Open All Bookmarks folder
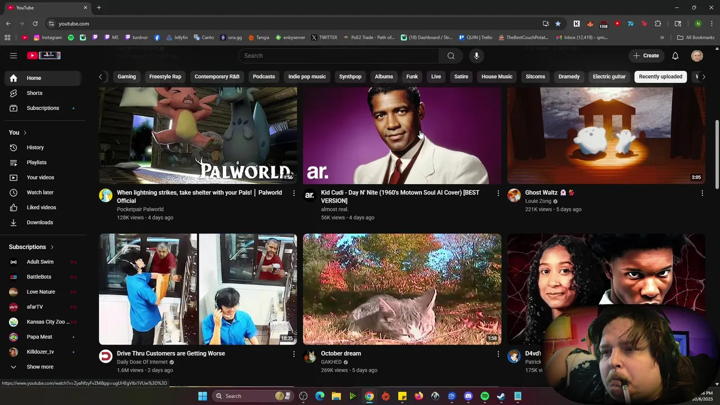 [x=696, y=38]
